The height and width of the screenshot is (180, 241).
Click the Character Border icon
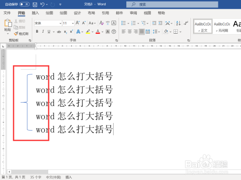coord(114,23)
